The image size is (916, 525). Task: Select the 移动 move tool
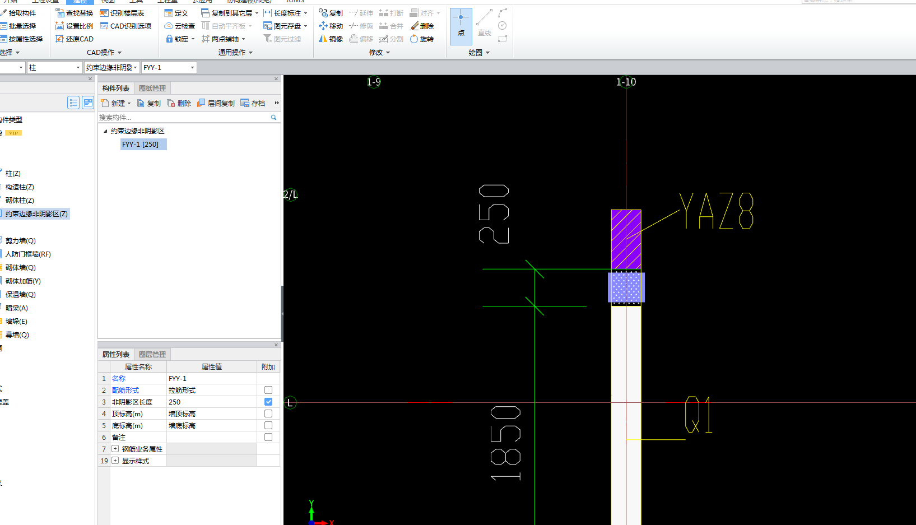click(x=331, y=26)
